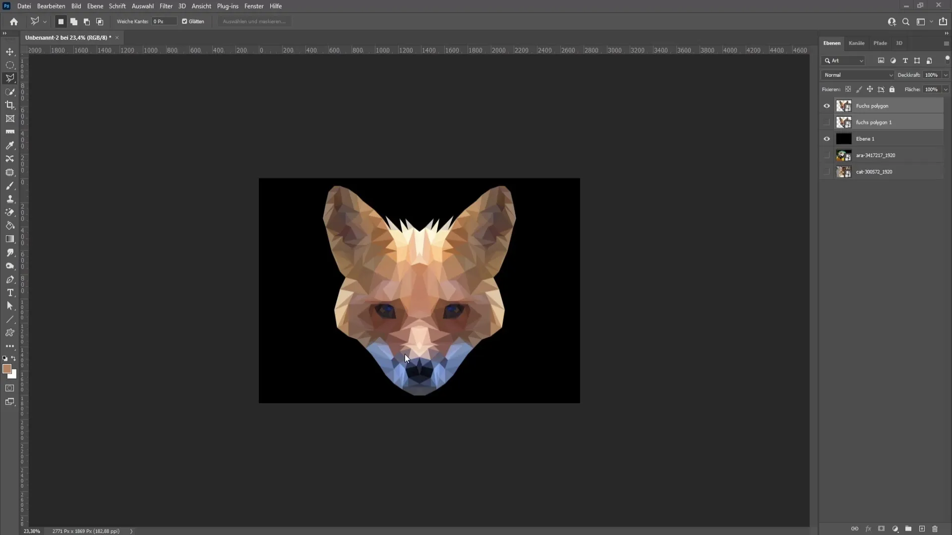
Task: Switch to the Pfade tab
Action: 880,43
